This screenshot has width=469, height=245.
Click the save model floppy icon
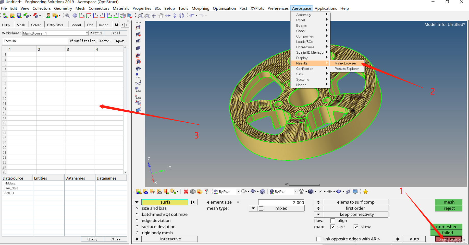coord(19,16)
